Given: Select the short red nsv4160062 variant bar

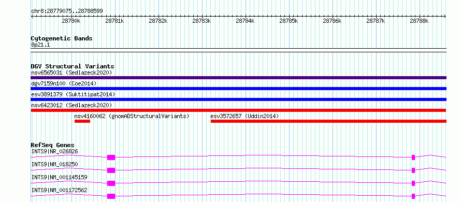Looking at the screenshot, I should pyautogui.click(x=82, y=121).
